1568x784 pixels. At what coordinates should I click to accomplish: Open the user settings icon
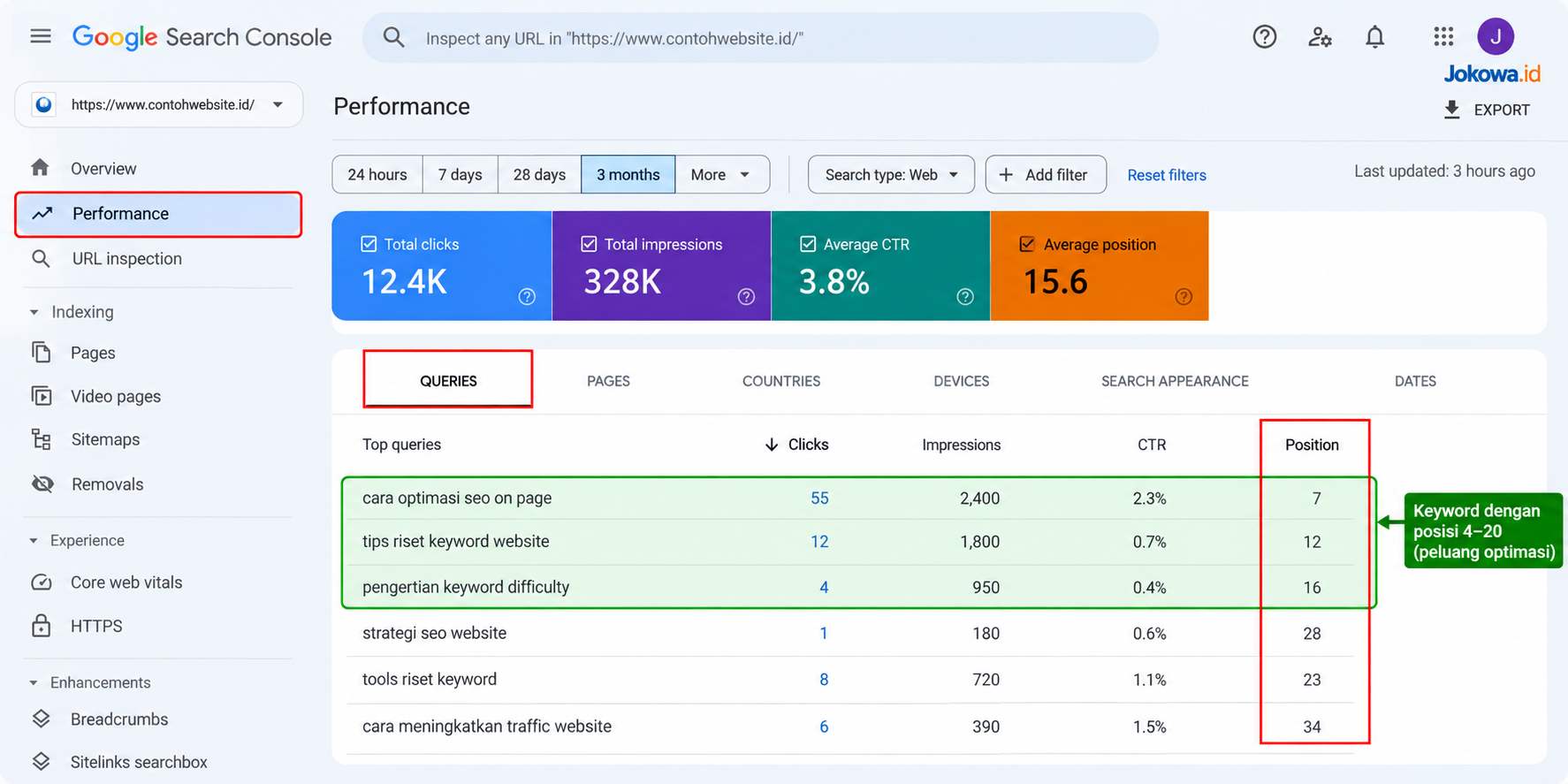(x=1320, y=36)
